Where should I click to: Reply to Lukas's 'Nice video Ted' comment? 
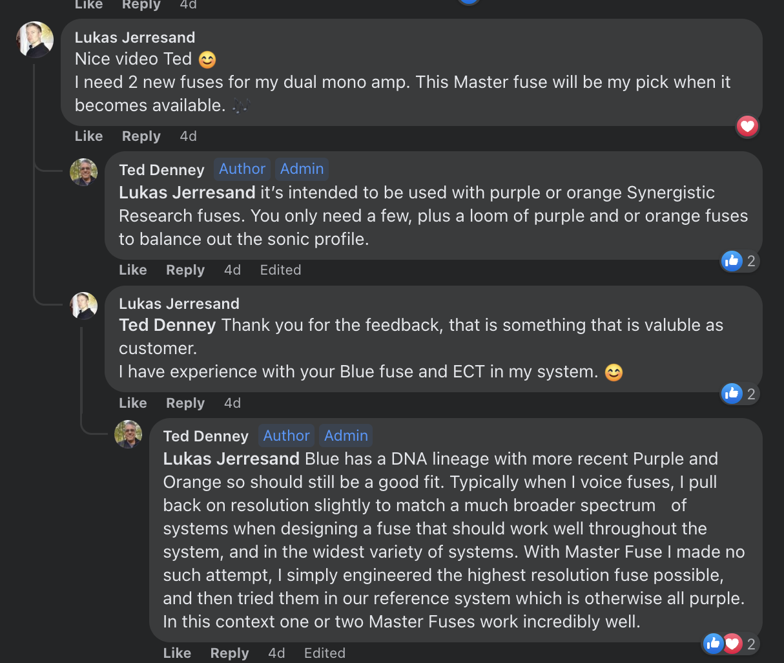tap(141, 136)
